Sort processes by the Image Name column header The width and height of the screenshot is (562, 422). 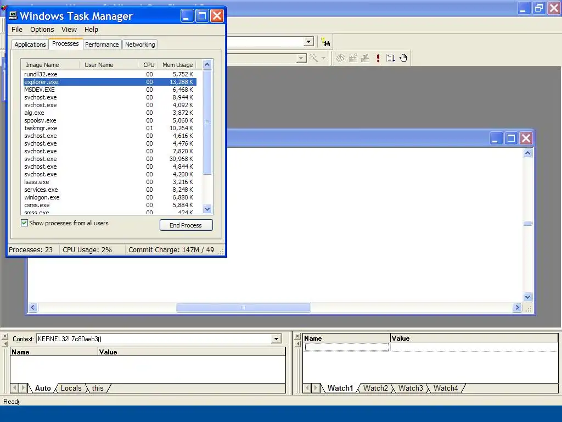(x=50, y=65)
